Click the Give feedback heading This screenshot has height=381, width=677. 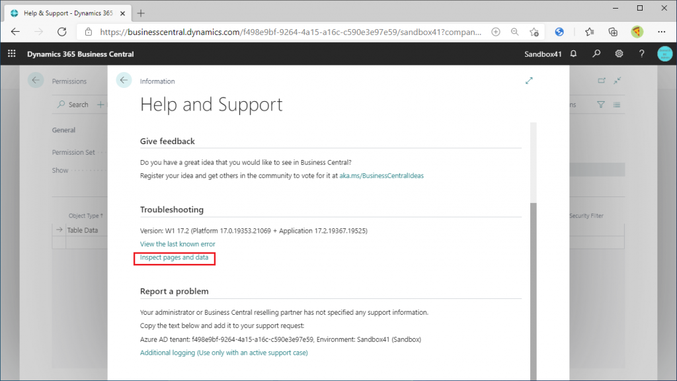167,142
